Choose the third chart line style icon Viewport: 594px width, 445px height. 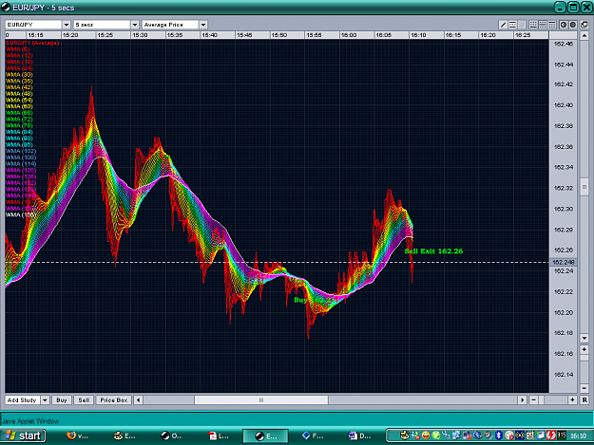[552, 25]
